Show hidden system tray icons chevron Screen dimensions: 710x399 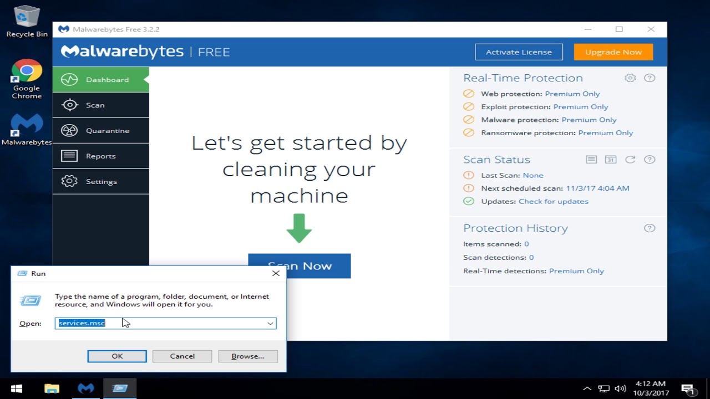coord(587,389)
